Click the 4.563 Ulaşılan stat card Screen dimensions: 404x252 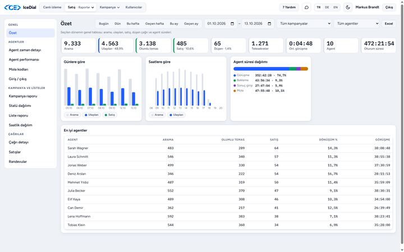116,45
